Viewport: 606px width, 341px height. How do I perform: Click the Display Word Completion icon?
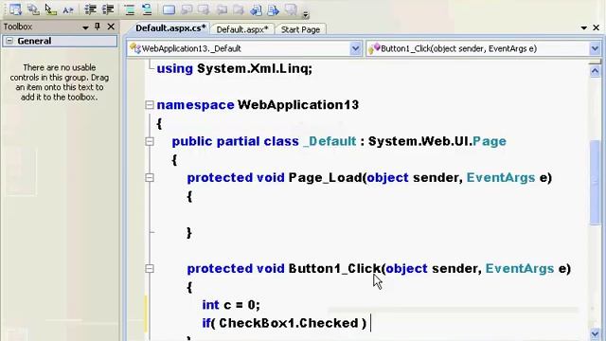point(68,9)
